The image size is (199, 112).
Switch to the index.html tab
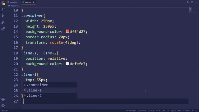12,2
